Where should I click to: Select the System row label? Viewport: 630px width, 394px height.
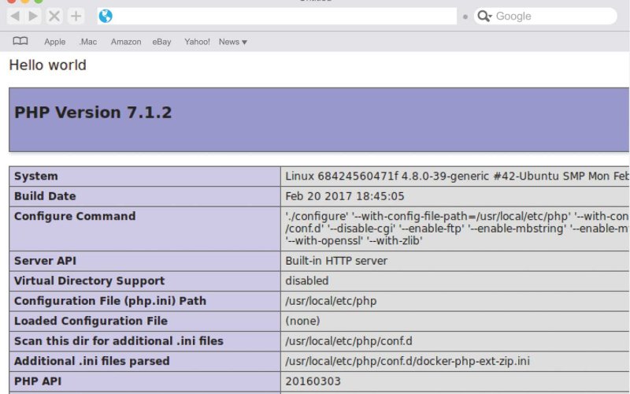[x=35, y=176]
